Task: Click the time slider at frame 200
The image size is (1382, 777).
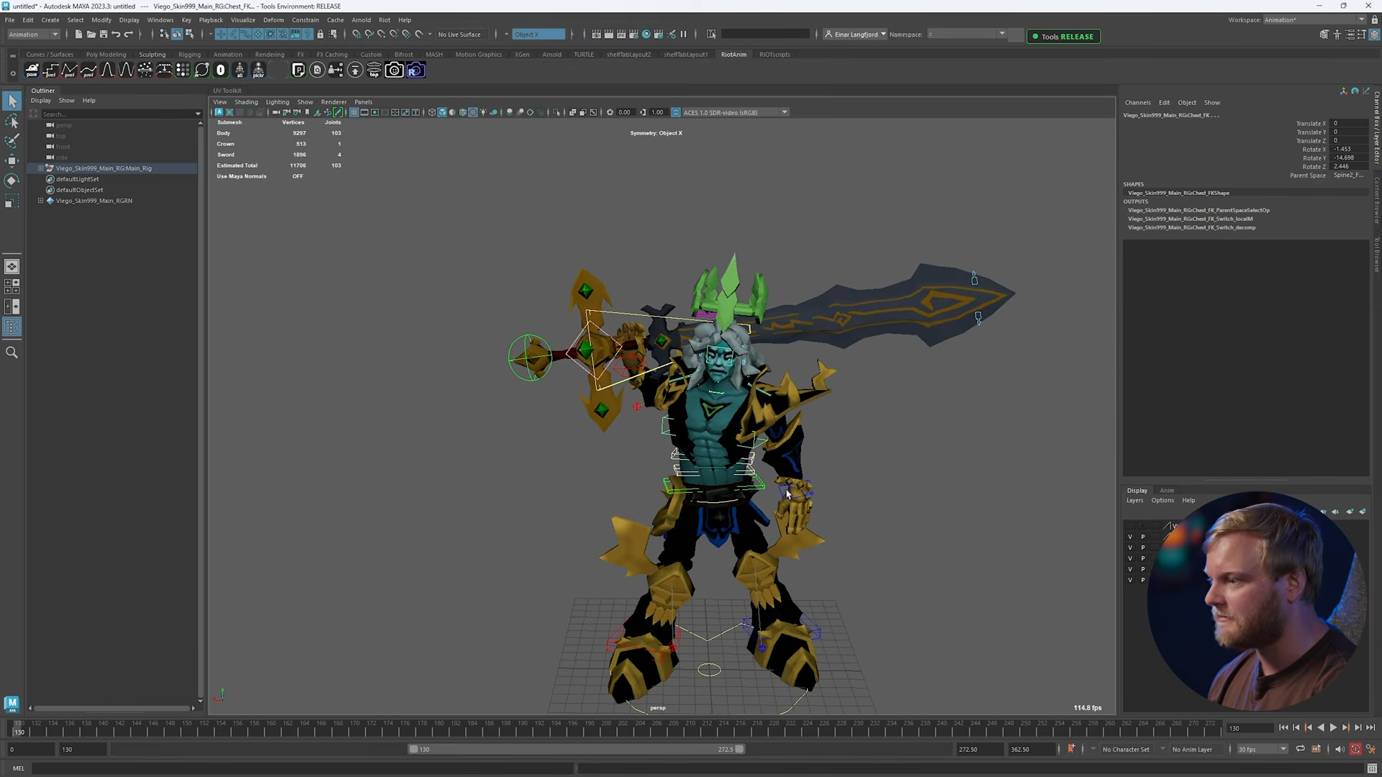Action: click(606, 728)
